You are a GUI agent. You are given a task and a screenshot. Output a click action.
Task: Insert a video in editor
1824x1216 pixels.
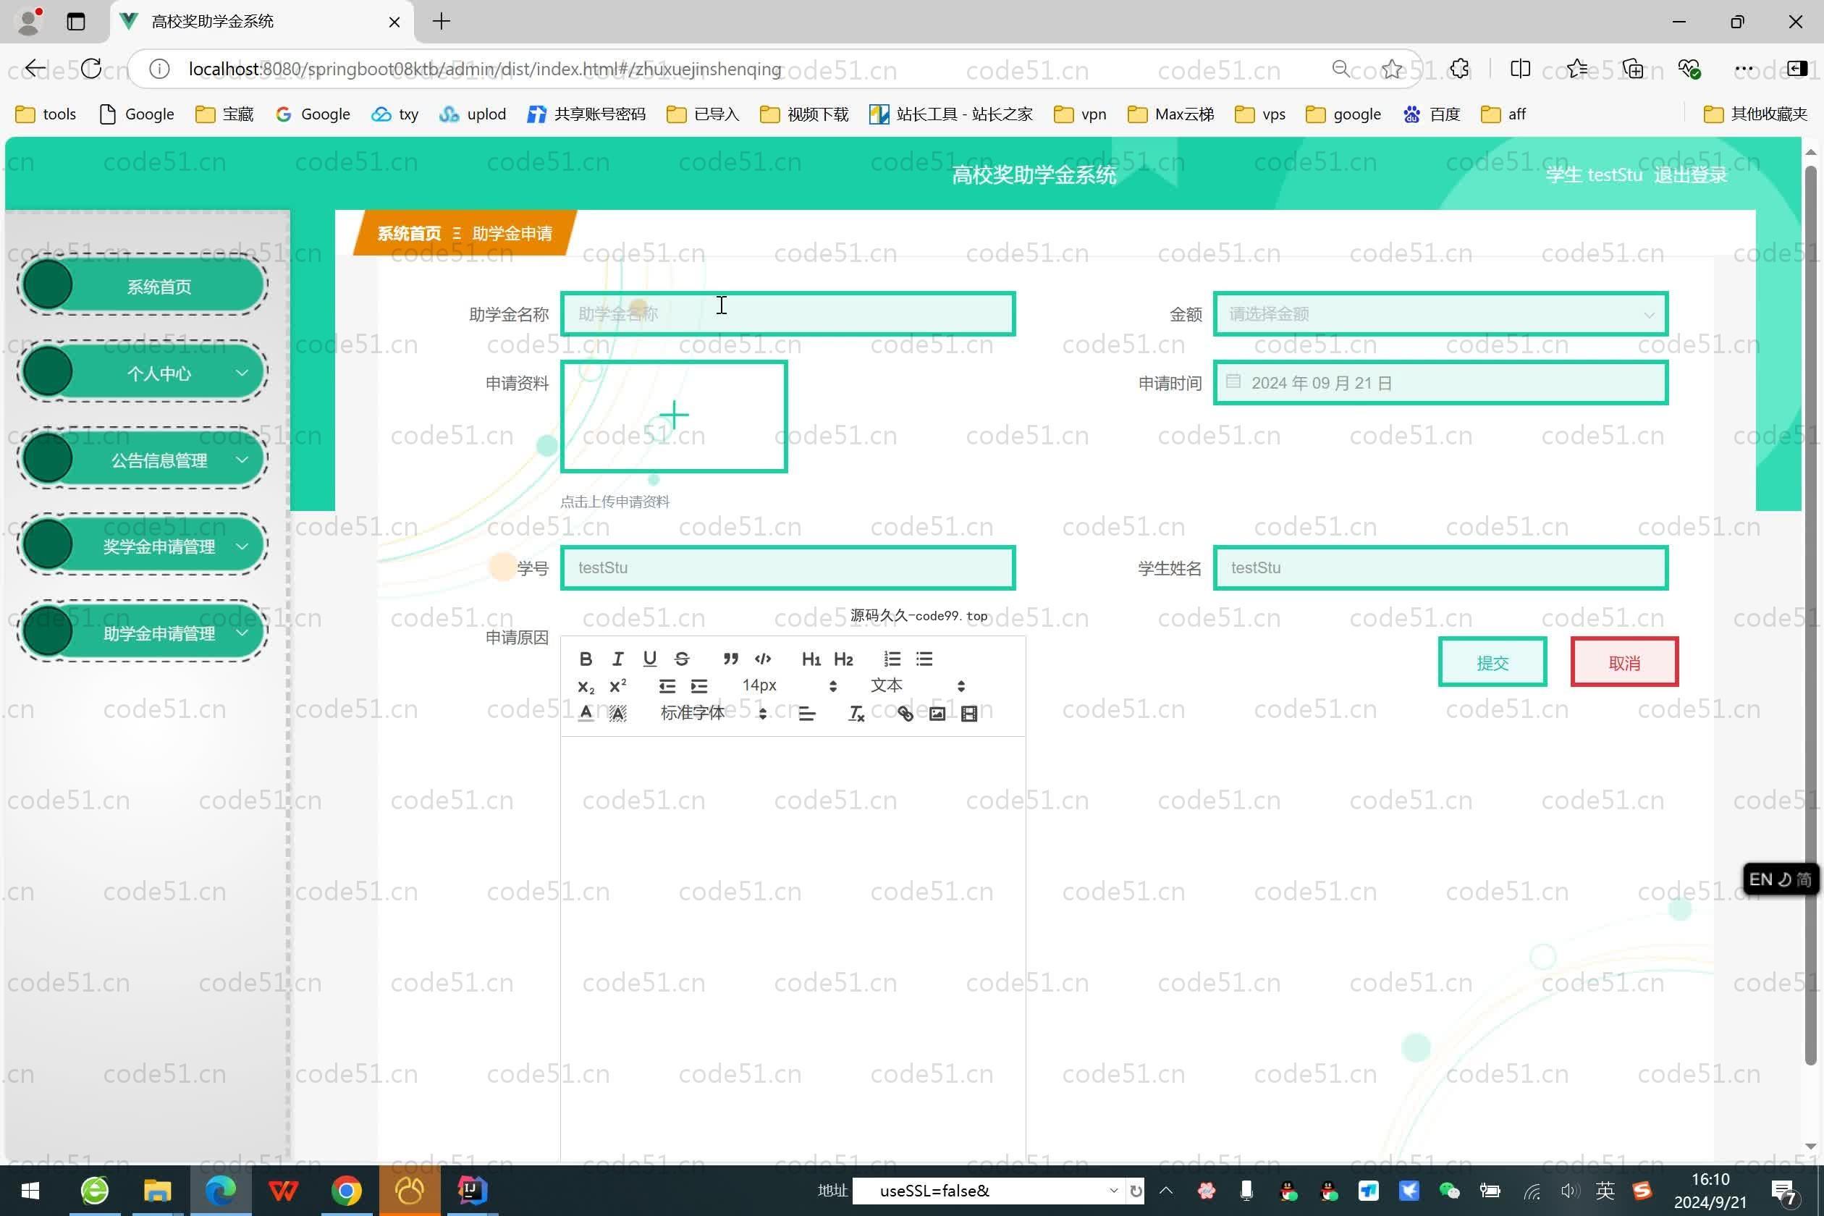click(x=968, y=714)
